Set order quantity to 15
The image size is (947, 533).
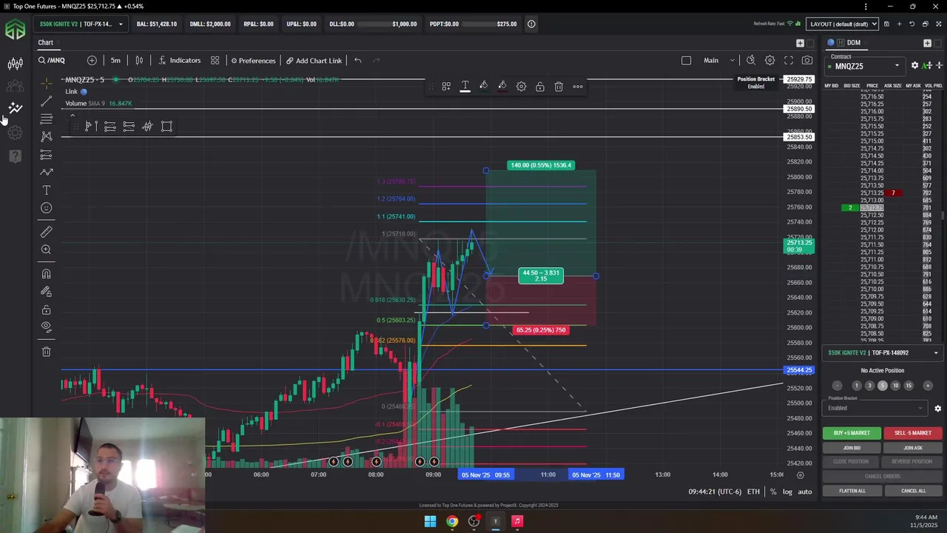tap(908, 386)
